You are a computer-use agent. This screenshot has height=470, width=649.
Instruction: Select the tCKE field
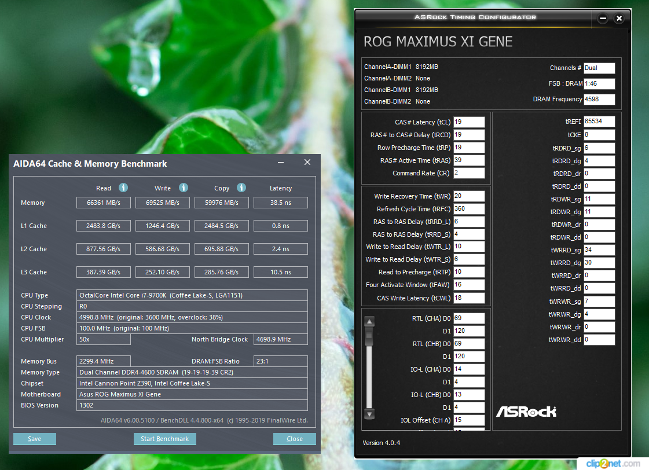[599, 135]
